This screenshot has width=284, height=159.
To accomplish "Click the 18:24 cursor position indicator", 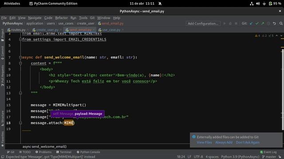I will (x=181, y=157).
